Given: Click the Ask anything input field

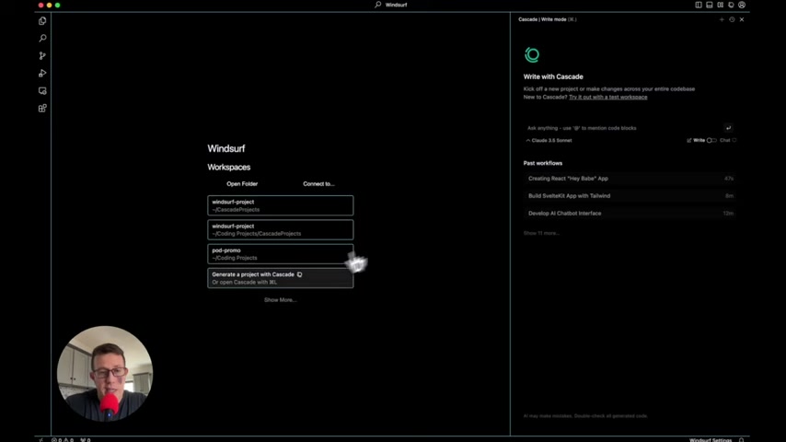Looking at the screenshot, I should tap(624, 128).
